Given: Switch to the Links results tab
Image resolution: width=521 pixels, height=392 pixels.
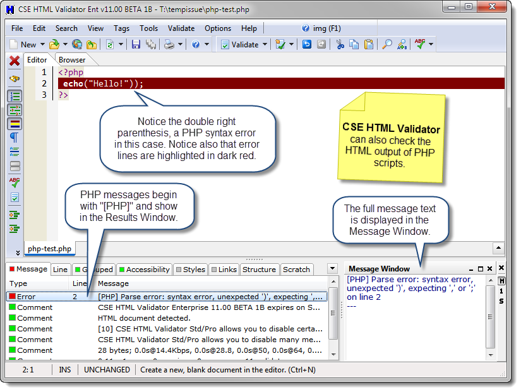Looking at the screenshot, I should [224, 270].
